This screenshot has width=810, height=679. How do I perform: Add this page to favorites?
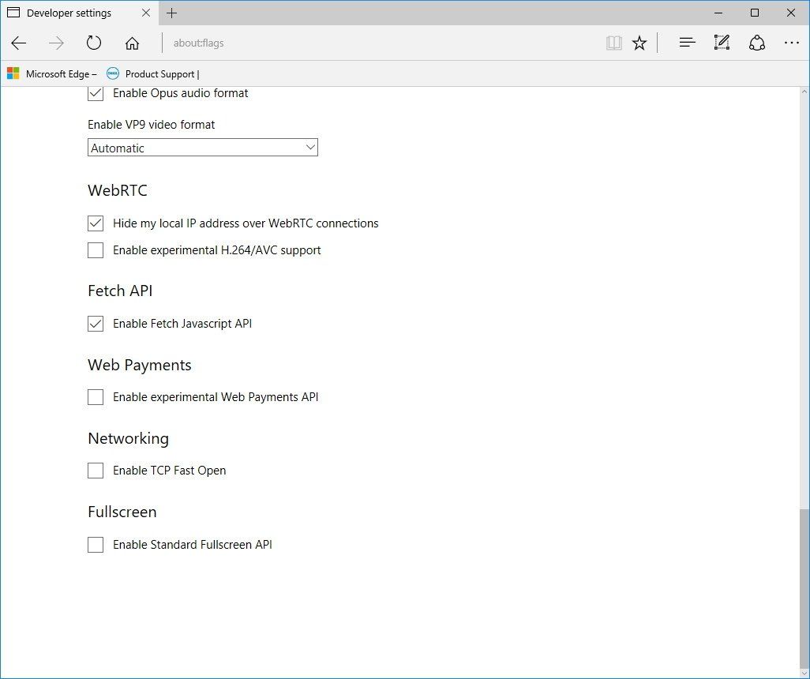pyautogui.click(x=639, y=43)
